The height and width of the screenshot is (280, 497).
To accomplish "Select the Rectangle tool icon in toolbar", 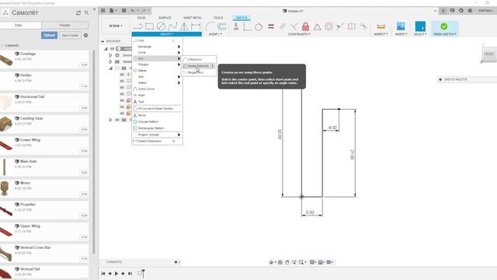I will coord(149,26).
